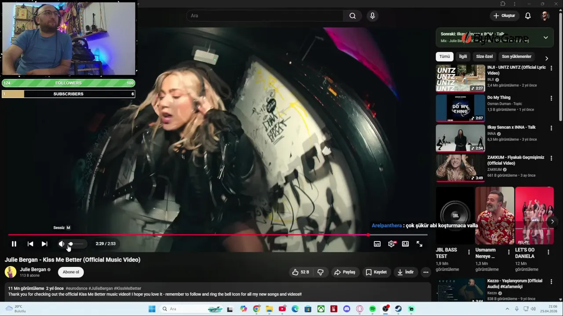Open the Julie Bergan channel avatar

click(x=11, y=272)
